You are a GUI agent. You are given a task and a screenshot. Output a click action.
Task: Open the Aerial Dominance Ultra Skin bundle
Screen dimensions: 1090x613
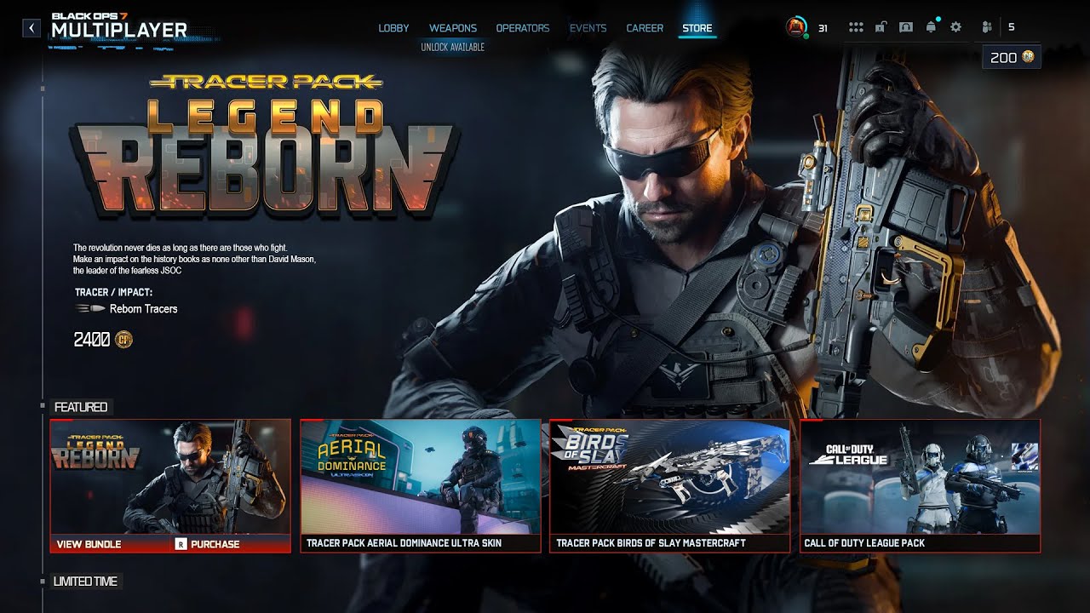[420, 486]
